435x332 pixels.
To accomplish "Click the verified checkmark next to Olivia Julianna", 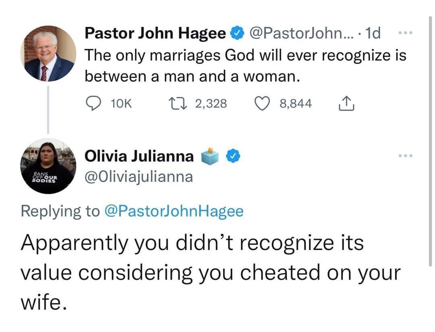I will 233,156.
